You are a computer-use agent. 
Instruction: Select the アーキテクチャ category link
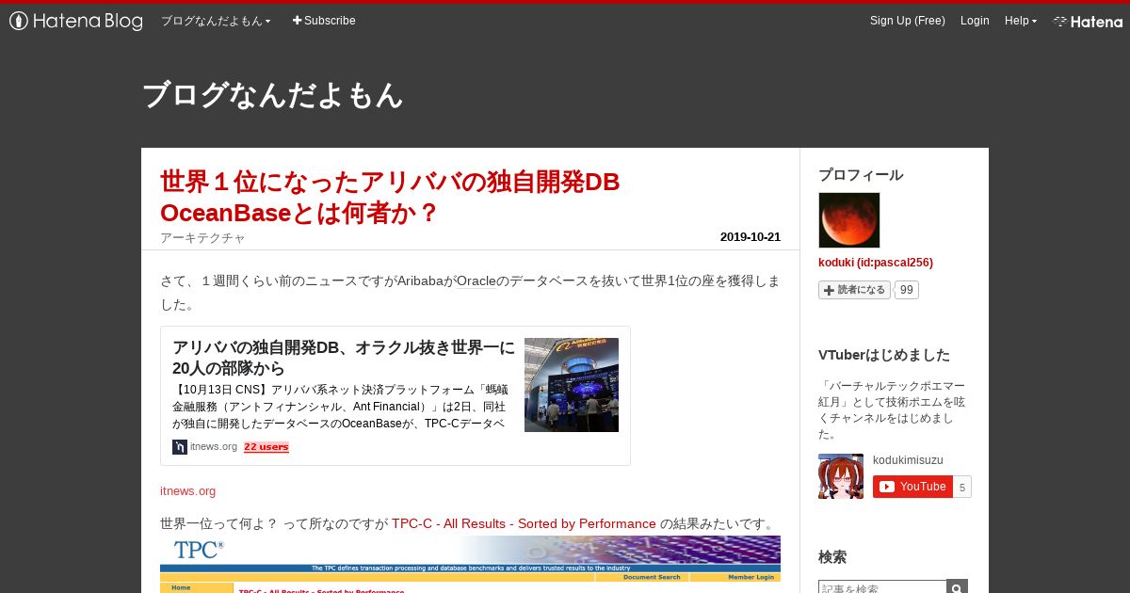(202, 238)
